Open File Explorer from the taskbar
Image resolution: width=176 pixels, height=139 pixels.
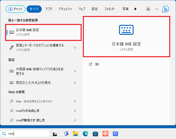click(76, 134)
